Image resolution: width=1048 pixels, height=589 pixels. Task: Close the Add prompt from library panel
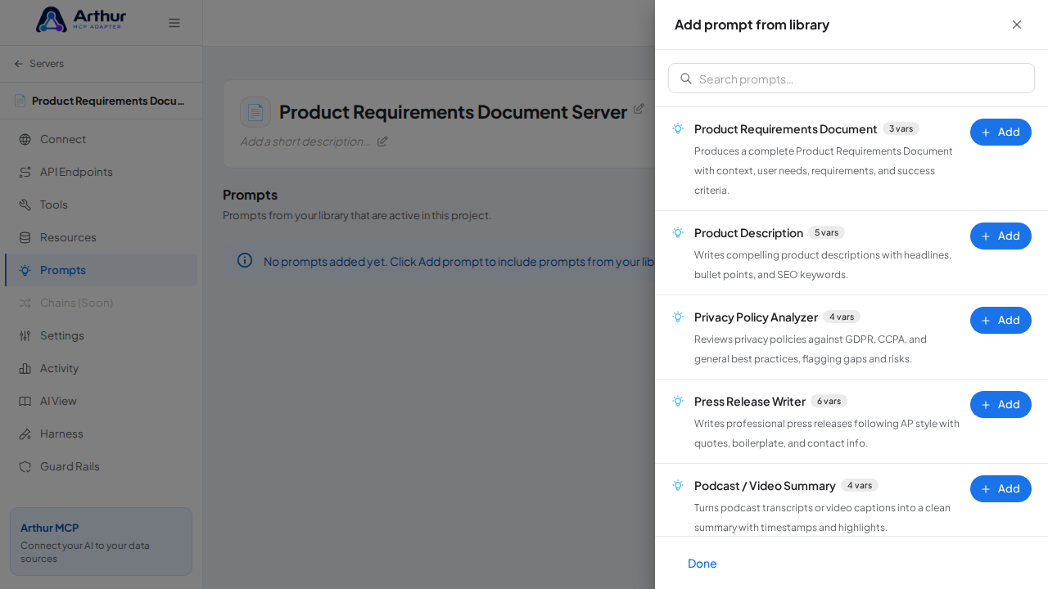pos(1017,25)
